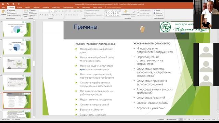Open the Макет layout dropdown
219x123 pixels.
[x=33, y=11]
